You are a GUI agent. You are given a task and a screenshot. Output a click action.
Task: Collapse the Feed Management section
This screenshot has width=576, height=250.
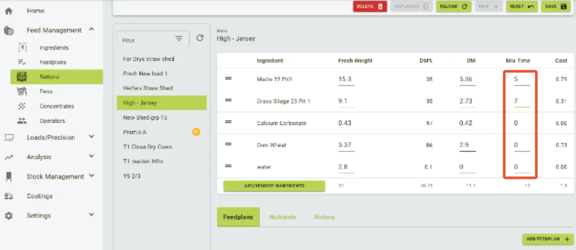(x=91, y=30)
